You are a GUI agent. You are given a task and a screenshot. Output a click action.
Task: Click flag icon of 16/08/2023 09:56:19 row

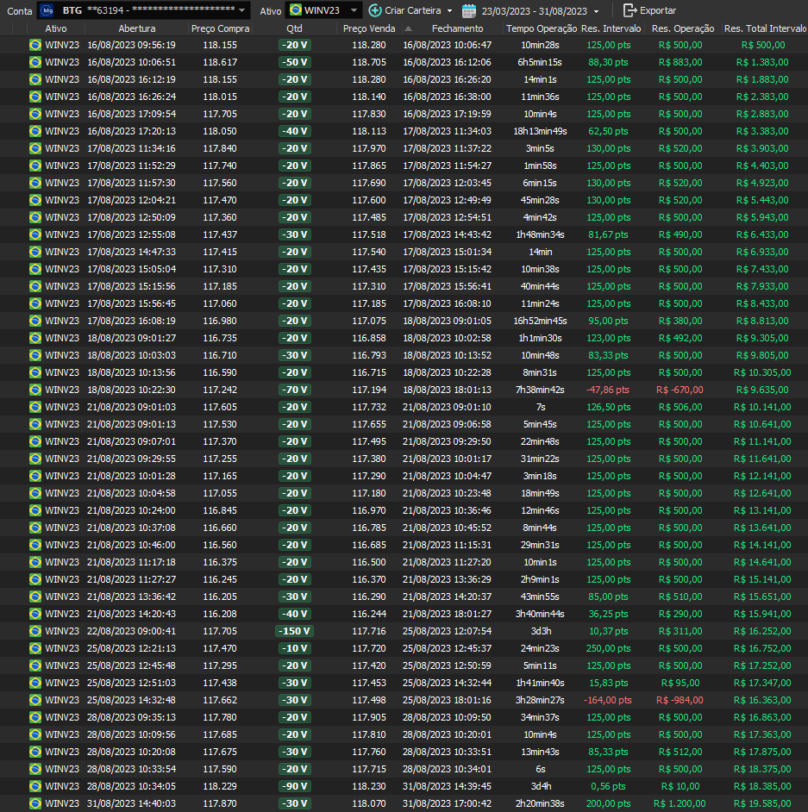35,45
